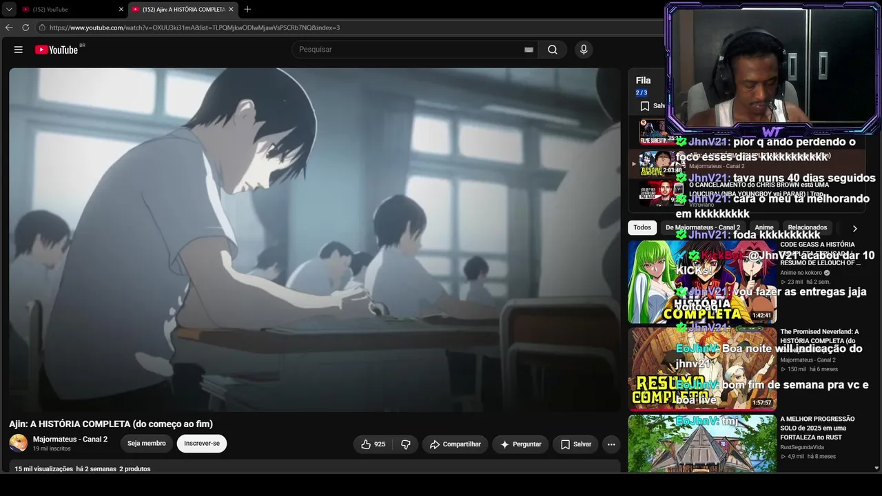Click "RustSegundaVida" channel name
This screenshot has height=496, width=882.
pos(802,447)
